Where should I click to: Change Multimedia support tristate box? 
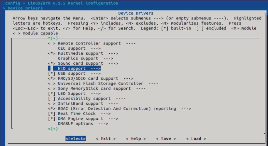52,53
